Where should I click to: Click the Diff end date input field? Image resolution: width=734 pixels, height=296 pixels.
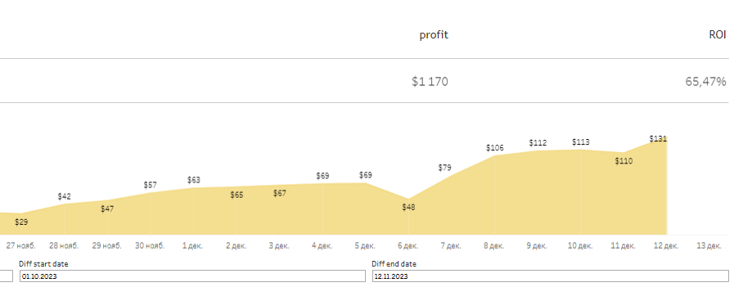click(551, 276)
